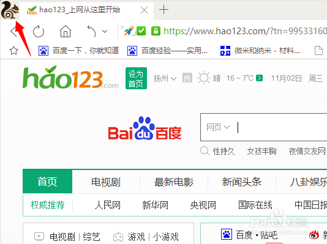The height and width of the screenshot is (244, 327).
Task: Click the blank page bookmark icon
Action: pyautogui.click(x=318, y=51)
